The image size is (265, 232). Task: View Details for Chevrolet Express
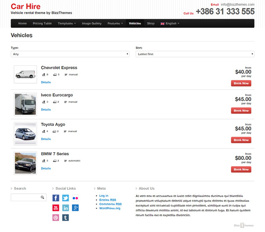(x=46, y=82)
